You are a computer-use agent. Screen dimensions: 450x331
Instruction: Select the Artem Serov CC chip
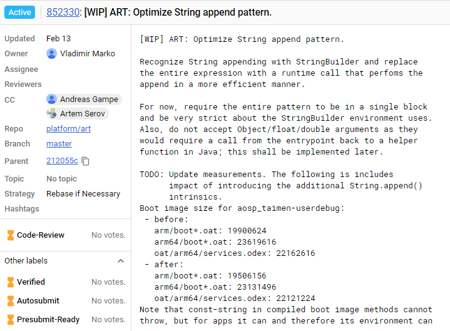click(x=77, y=114)
